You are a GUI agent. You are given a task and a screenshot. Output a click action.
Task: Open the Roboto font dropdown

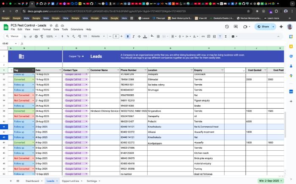(98, 36)
